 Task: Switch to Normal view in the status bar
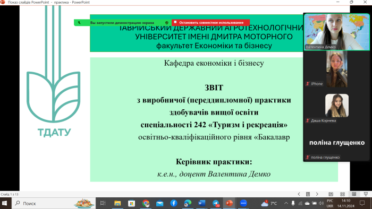331,194
